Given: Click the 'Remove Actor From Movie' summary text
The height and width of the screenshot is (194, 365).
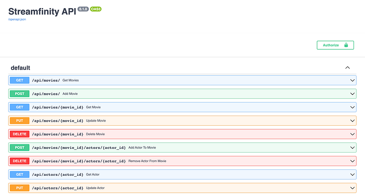Looking at the screenshot, I should point(147,161).
